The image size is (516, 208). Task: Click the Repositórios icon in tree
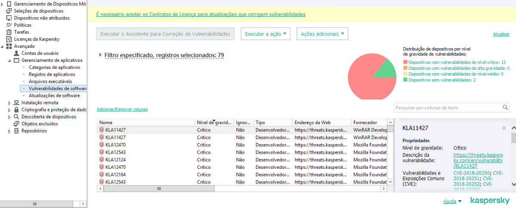16,131
